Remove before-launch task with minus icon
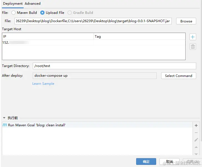Image resolution: width=202 pixels, height=167 pixels. coord(196,133)
